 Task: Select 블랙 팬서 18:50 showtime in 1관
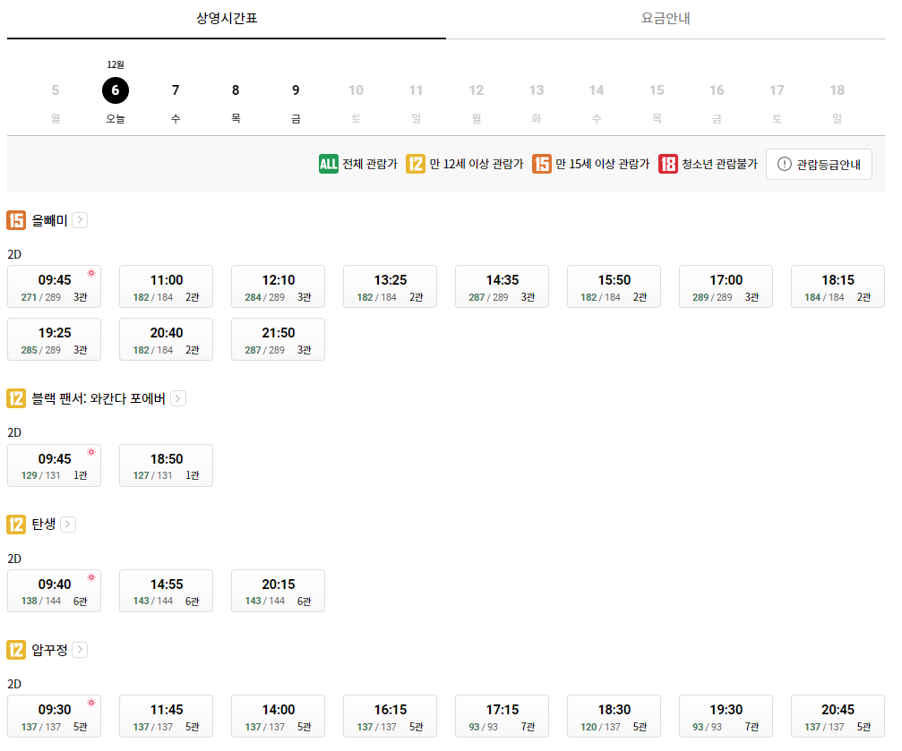[x=167, y=465]
